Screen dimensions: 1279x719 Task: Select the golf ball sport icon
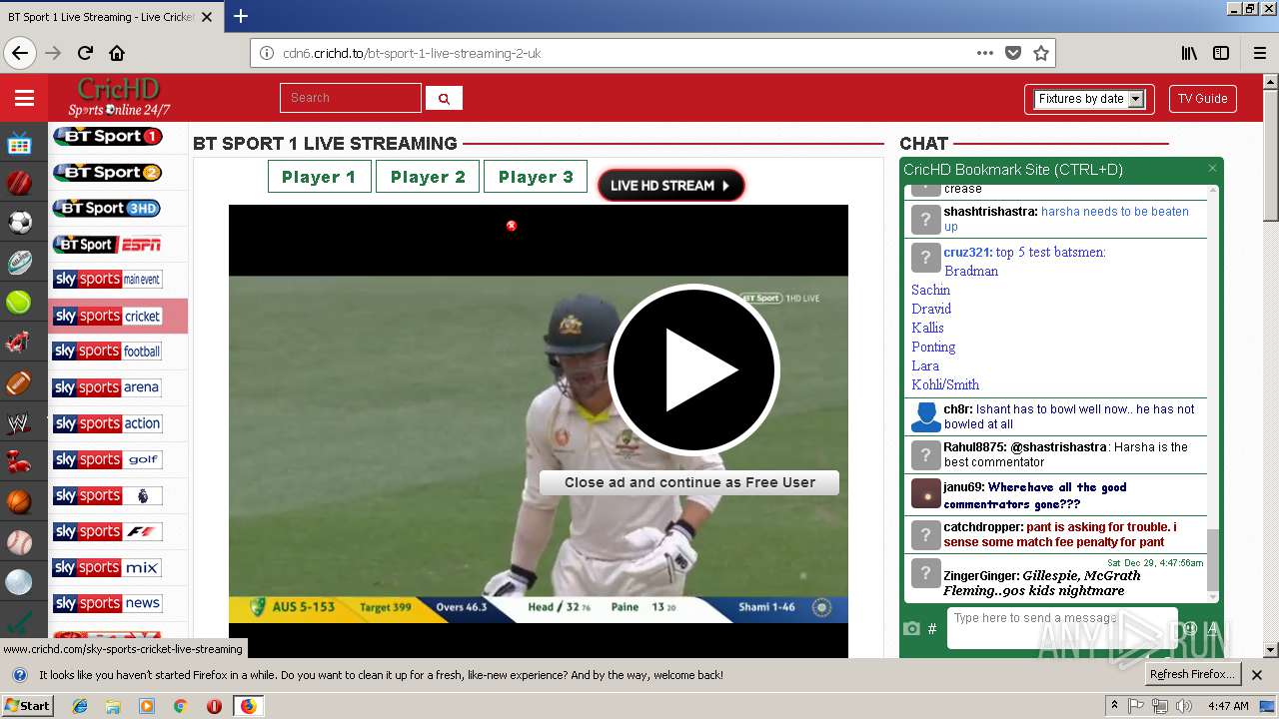click(x=19, y=582)
